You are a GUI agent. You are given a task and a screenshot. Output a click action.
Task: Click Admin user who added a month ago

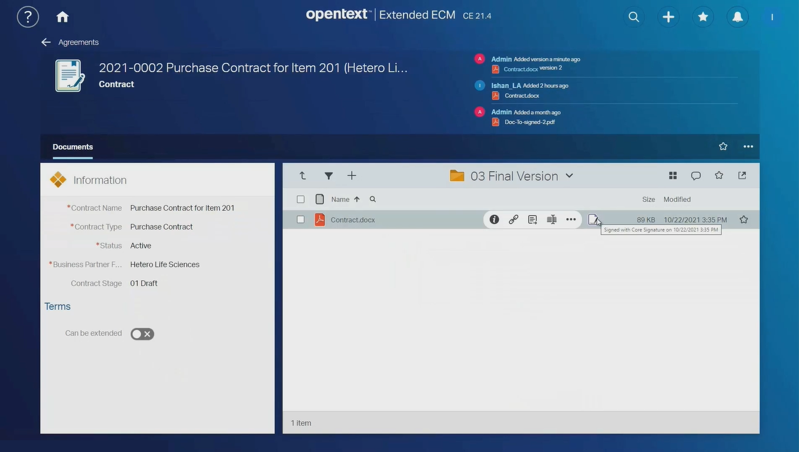(x=501, y=112)
